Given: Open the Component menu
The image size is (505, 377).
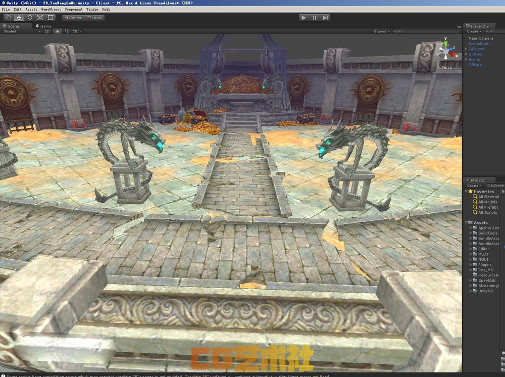Looking at the screenshot, I should pos(73,9).
